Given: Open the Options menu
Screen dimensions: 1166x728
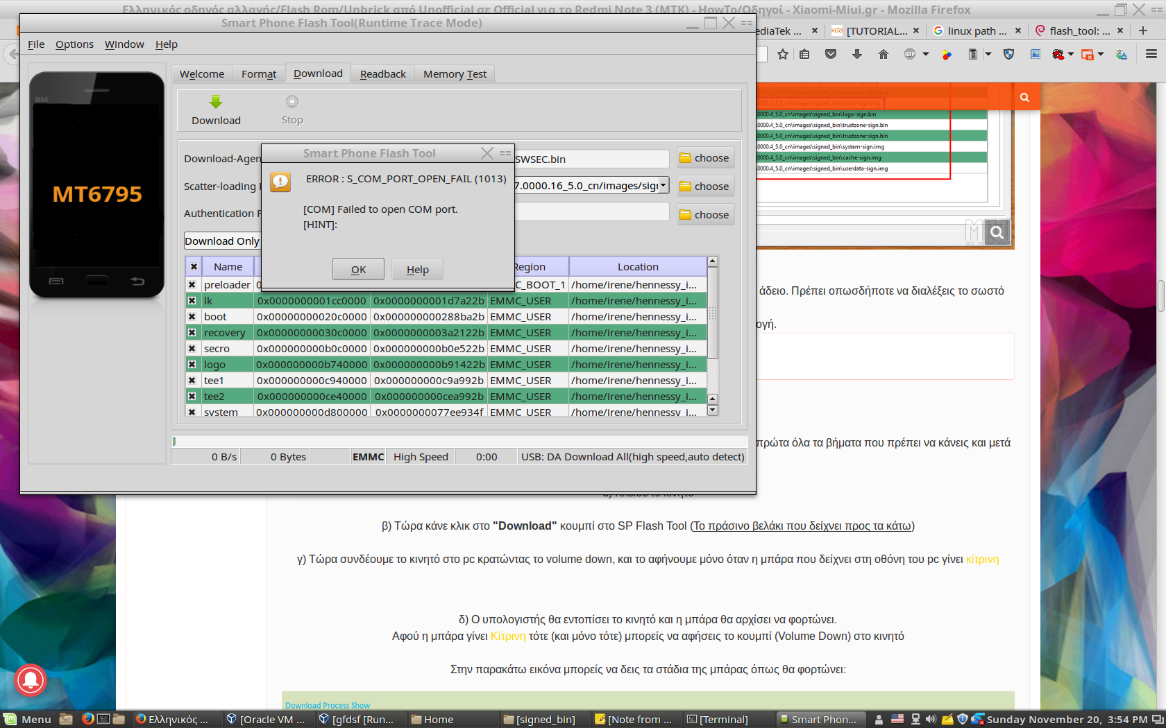Looking at the screenshot, I should [74, 44].
